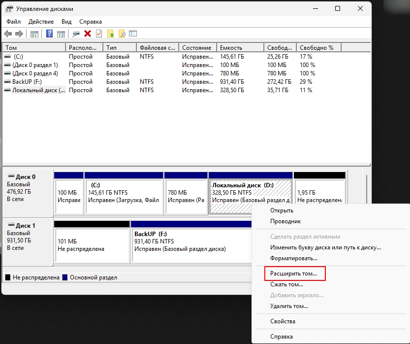Click the folder with green arrow icon
Image resolution: width=410 pixels, height=344 pixels.
(x=111, y=34)
